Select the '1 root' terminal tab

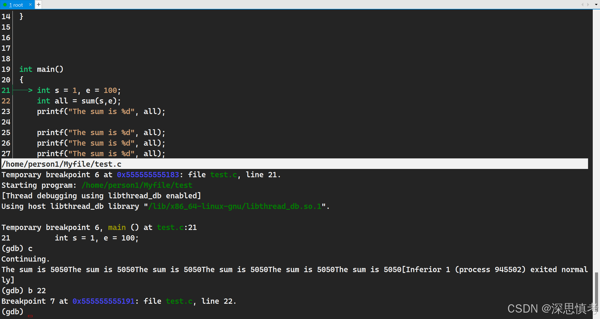(16, 5)
